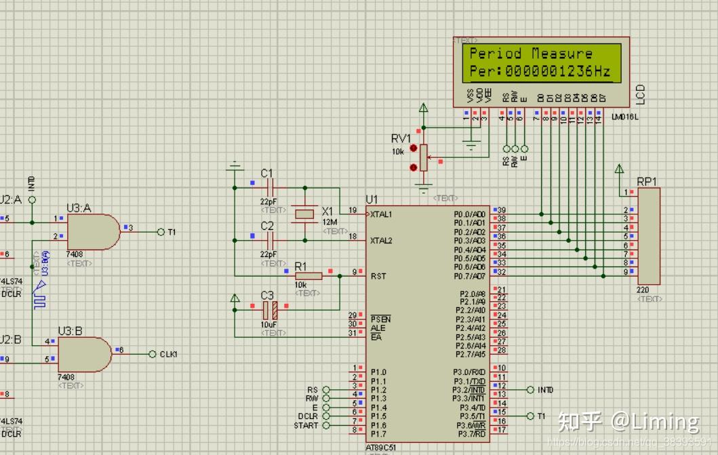This screenshot has height=455, width=718.
Task: Click the START terminal near P1.6
Action: click(x=326, y=425)
